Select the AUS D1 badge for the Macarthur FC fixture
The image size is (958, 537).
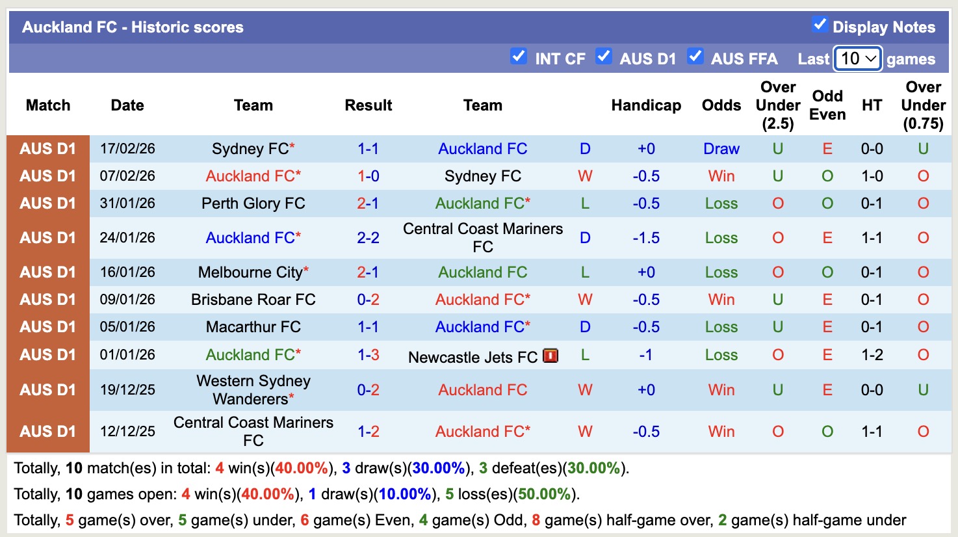[48, 326]
